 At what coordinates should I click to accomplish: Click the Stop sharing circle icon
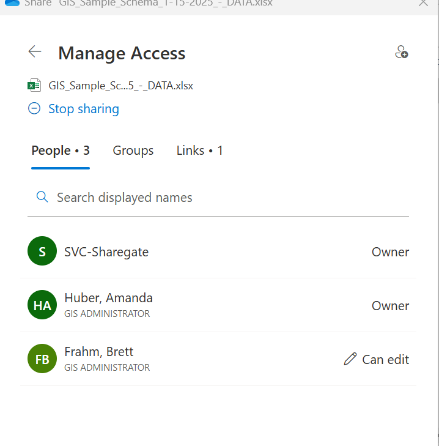(x=34, y=109)
